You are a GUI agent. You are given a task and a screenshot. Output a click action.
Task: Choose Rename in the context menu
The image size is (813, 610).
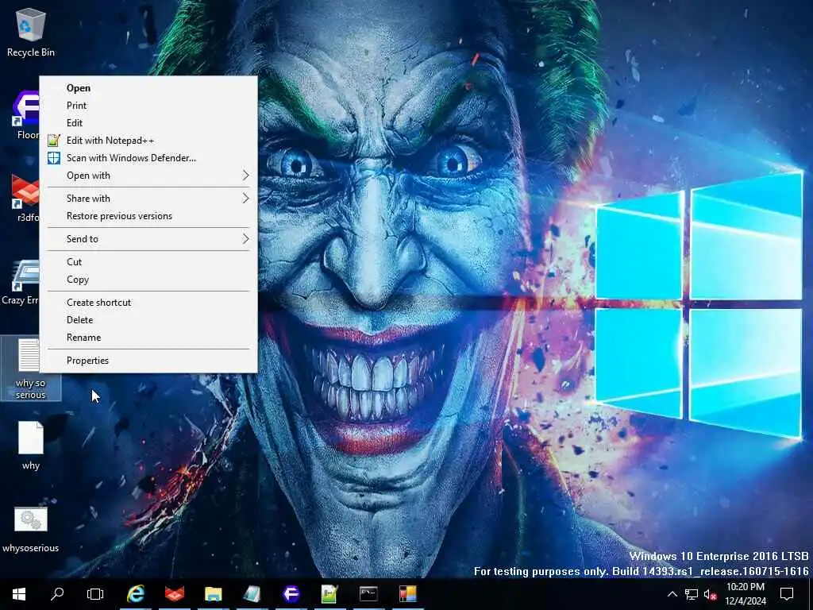[x=148, y=338]
